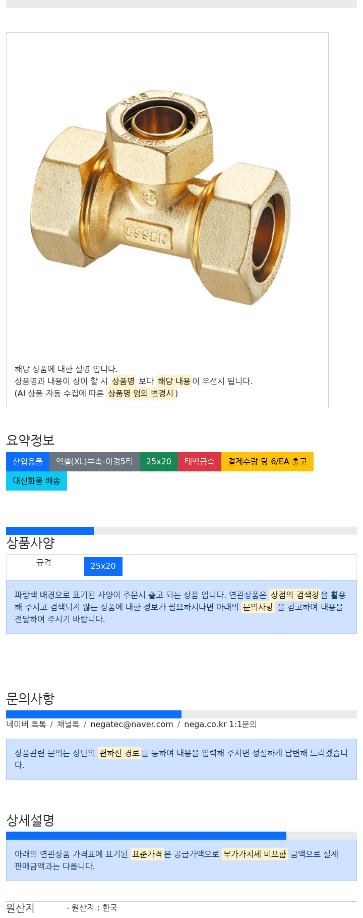Click the blue progress bar under 상세설명
The width and height of the screenshot is (363, 918).
(x=146, y=836)
